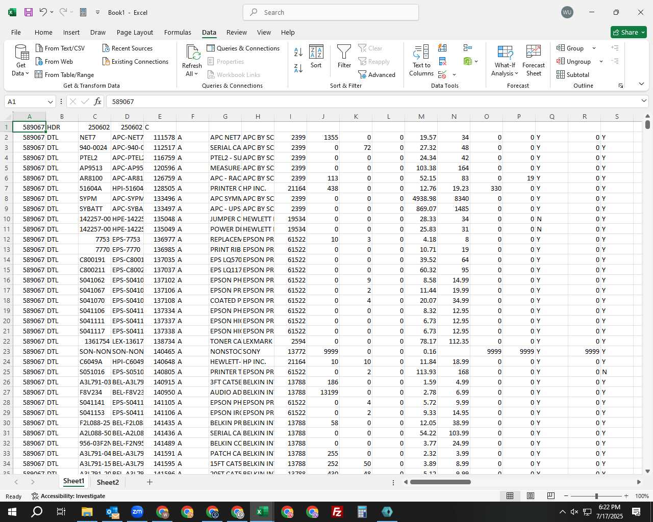653x522 pixels.
Task: Switch to the Insert tab
Action: pyautogui.click(x=71, y=32)
